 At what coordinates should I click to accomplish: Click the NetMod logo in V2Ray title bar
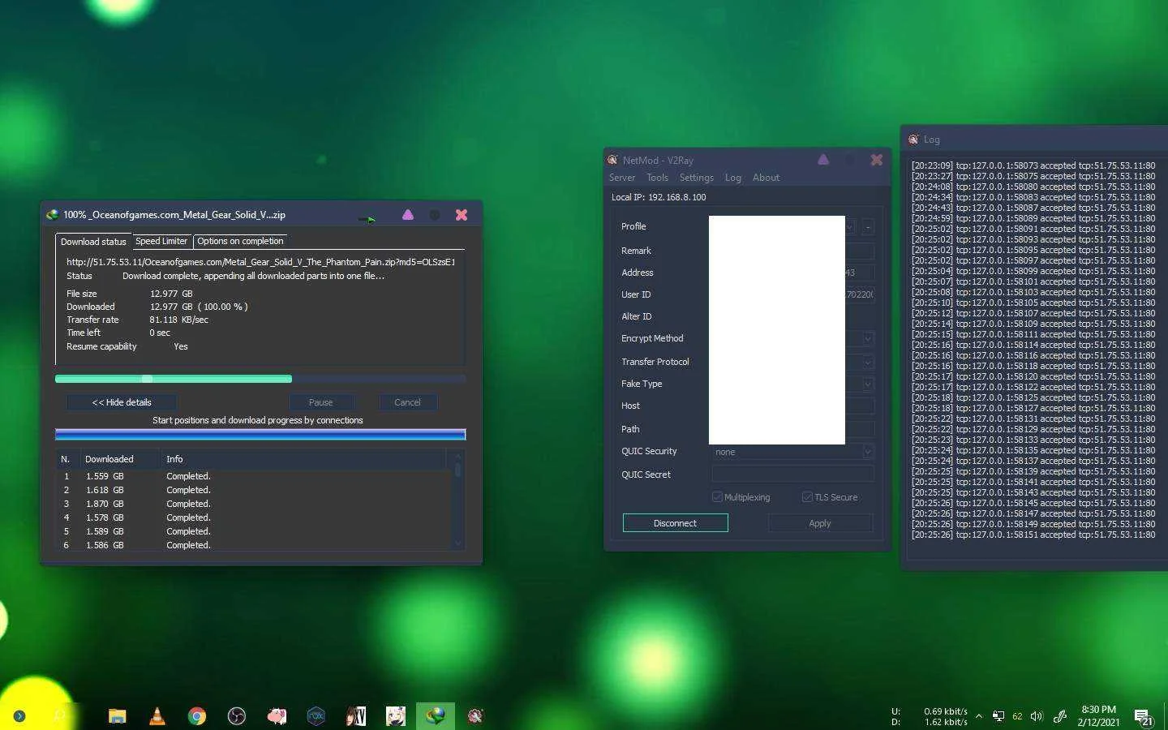[613, 160]
